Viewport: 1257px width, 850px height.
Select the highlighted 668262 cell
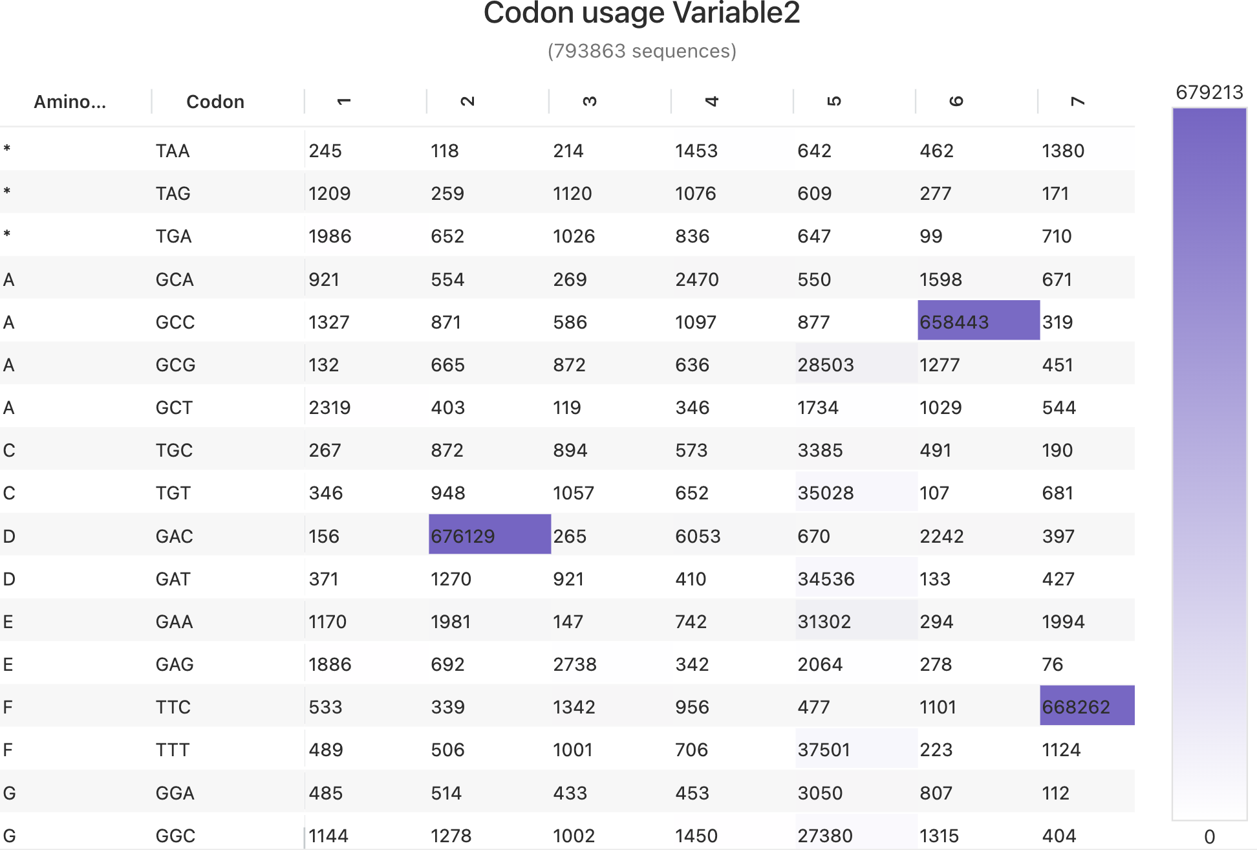click(1087, 706)
